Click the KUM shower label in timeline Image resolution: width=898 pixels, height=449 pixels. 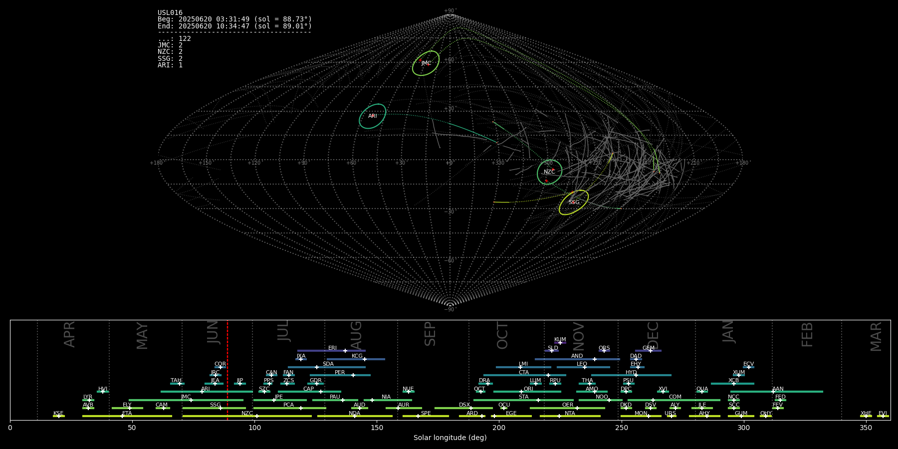pos(560,340)
